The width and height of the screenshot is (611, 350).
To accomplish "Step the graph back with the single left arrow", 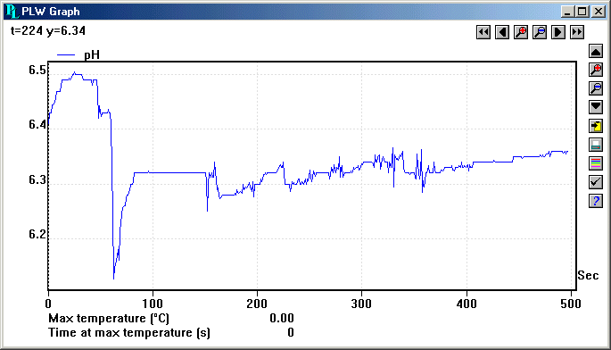I will click(x=502, y=32).
